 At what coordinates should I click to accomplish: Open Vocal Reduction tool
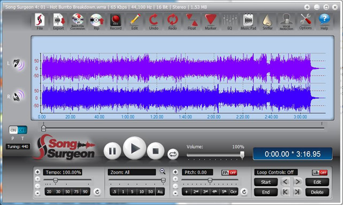(286, 21)
